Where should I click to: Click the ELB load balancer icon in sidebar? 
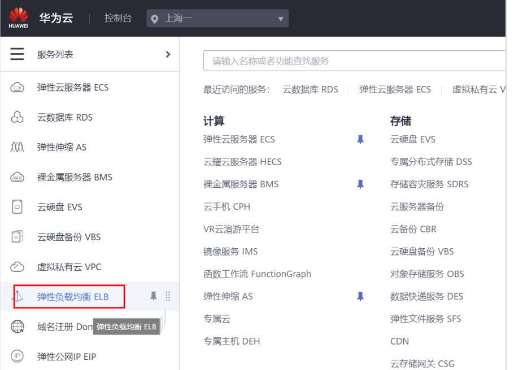(x=18, y=297)
